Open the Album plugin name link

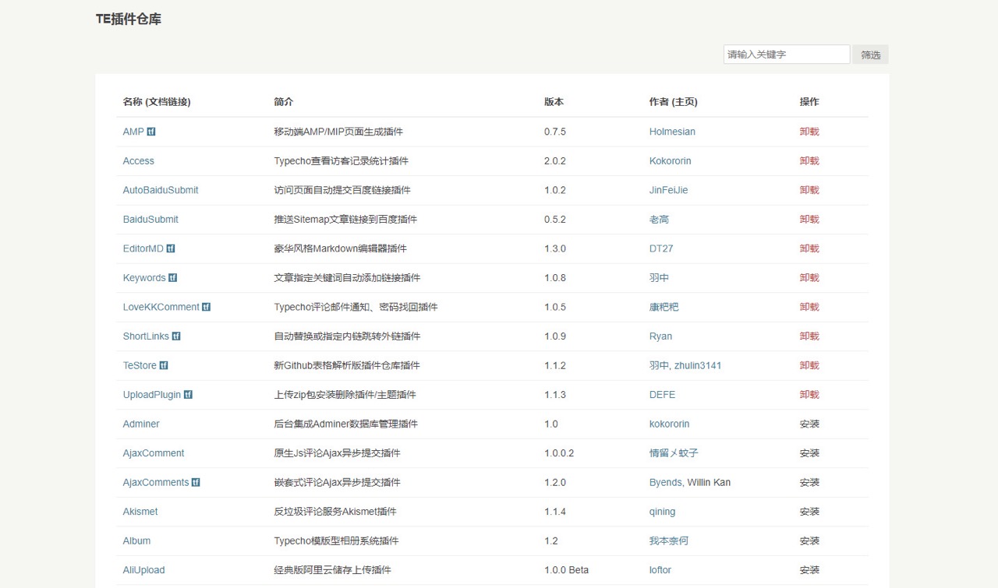pyautogui.click(x=136, y=540)
